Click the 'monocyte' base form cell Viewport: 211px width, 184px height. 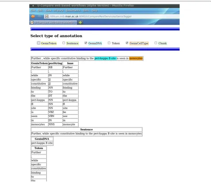point(70,125)
